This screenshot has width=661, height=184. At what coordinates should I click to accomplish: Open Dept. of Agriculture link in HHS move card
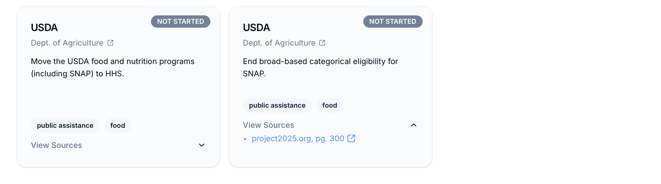67,43
